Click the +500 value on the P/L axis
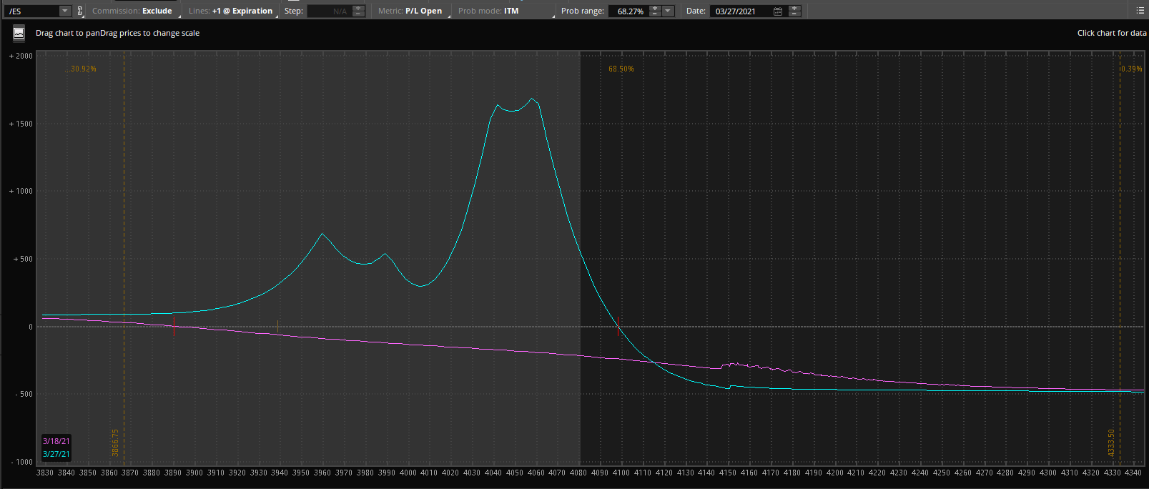 click(x=23, y=259)
